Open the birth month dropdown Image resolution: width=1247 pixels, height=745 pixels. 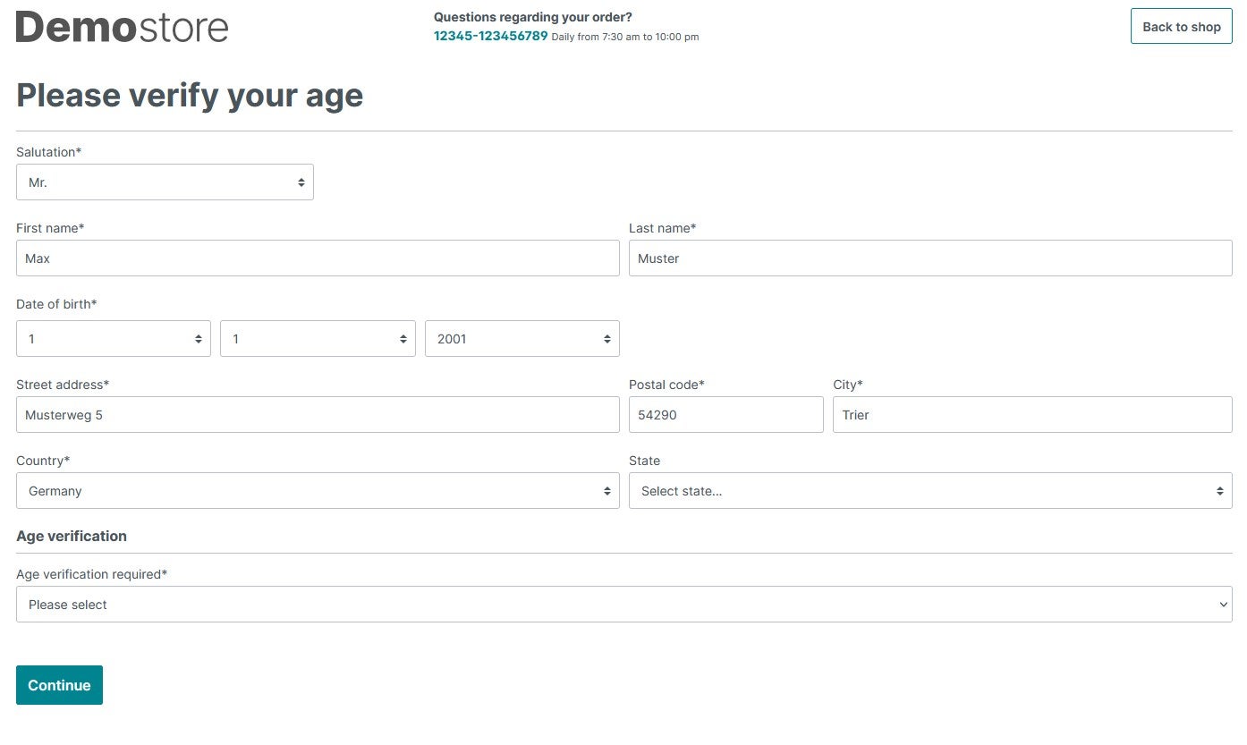(x=318, y=338)
